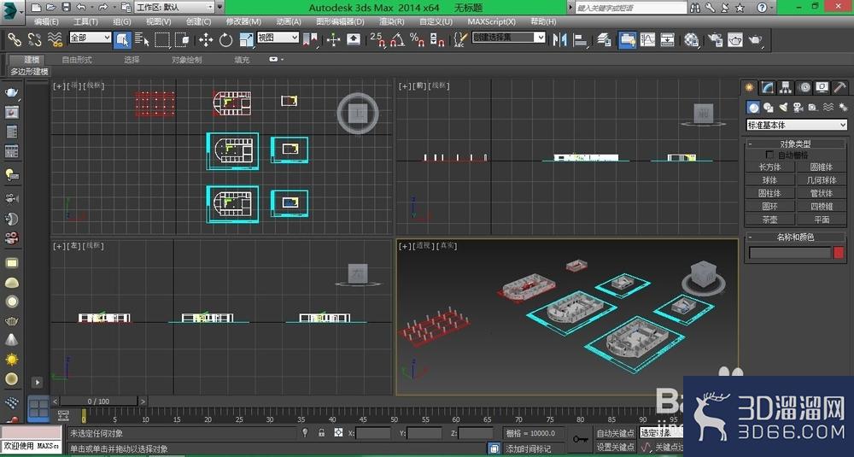Select the Cameras category icon

(x=798, y=108)
